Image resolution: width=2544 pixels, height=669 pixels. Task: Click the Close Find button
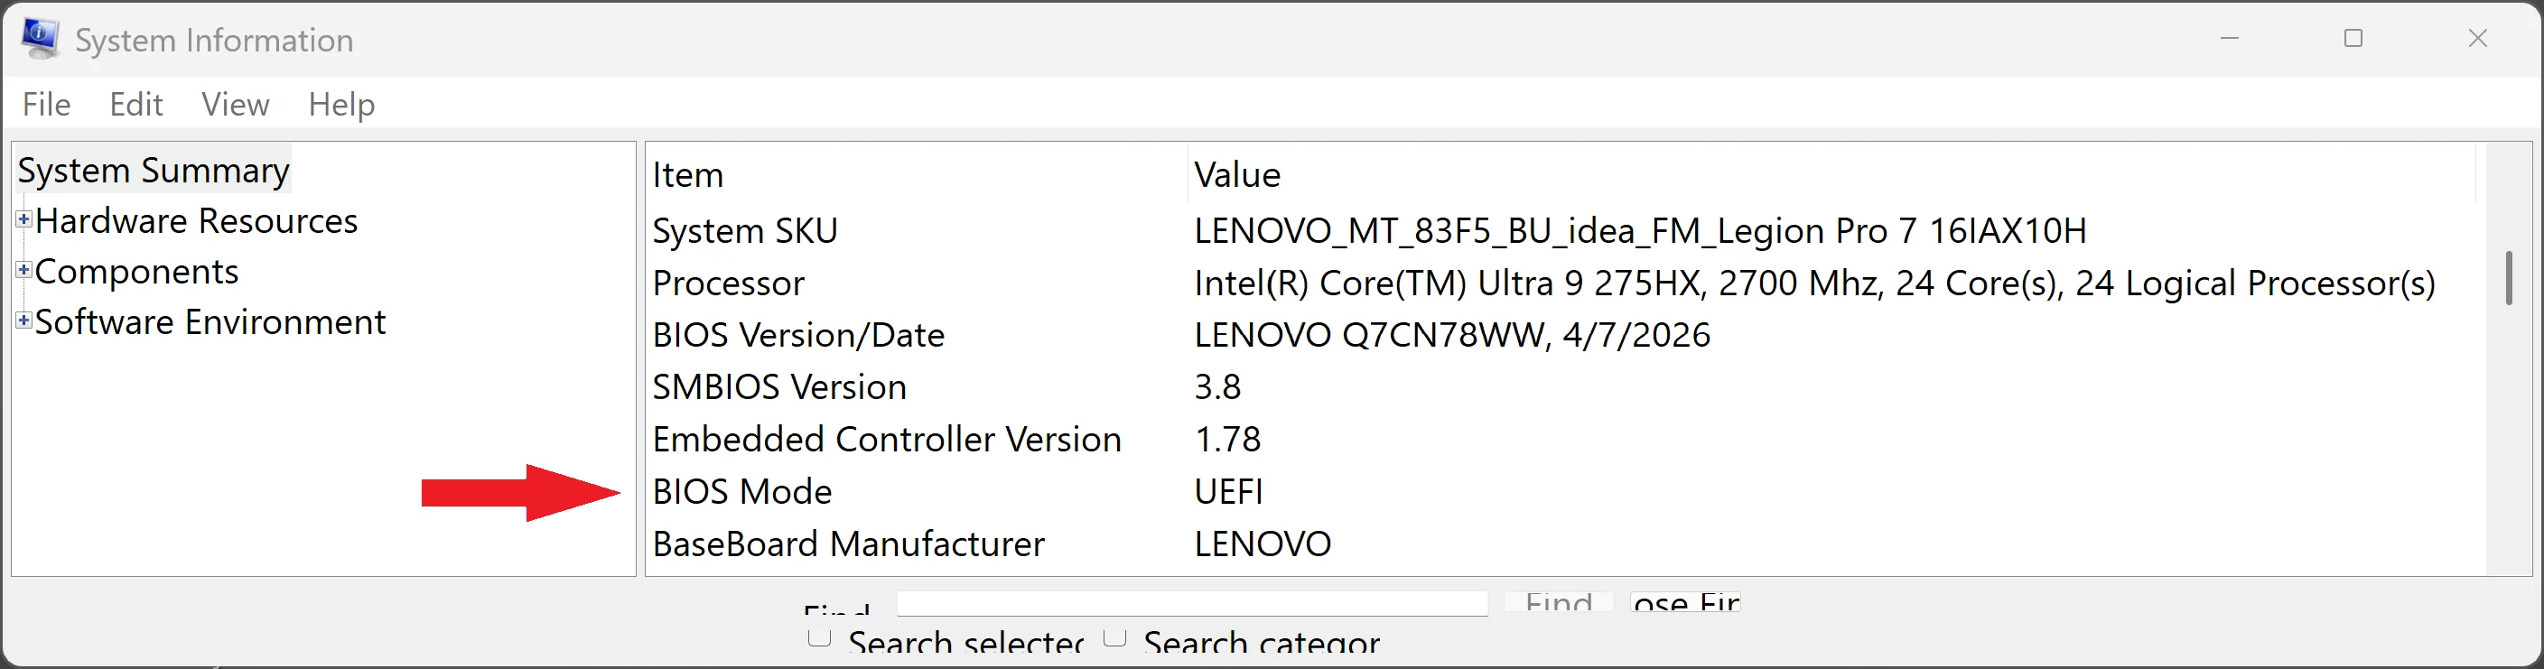click(1686, 601)
